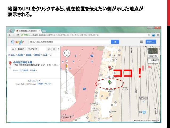Viewport: 170px width, 128px height.
Task: Open the Google apps grid
Action: 141,42
